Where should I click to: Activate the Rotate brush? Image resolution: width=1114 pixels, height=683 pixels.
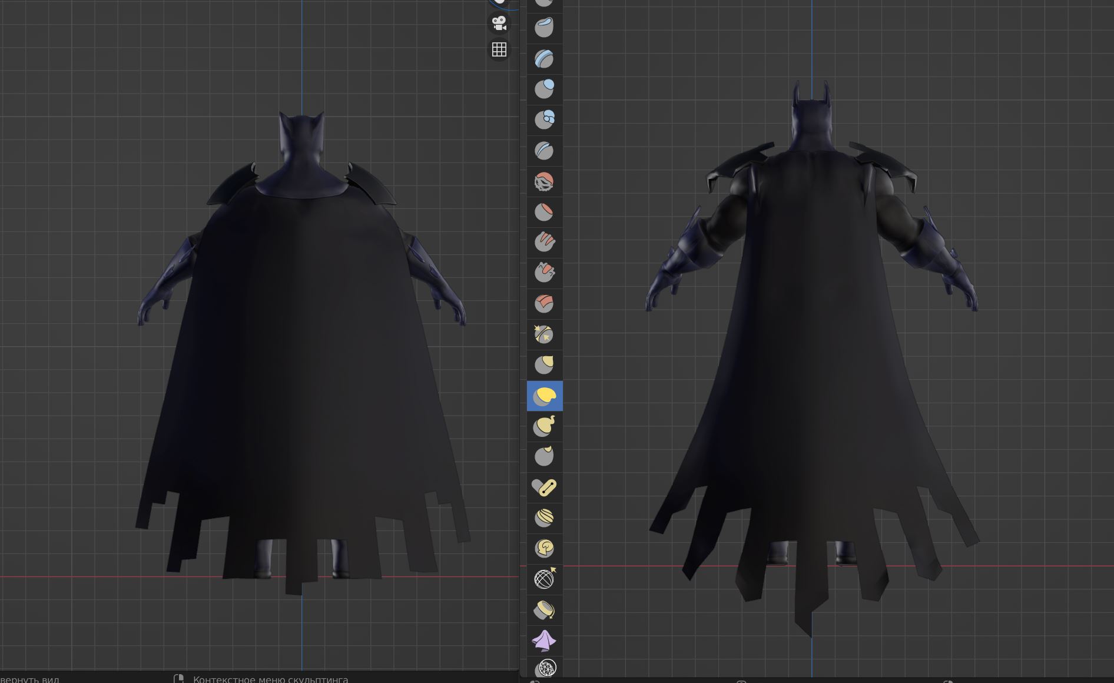[544, 549]
